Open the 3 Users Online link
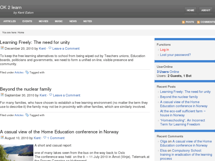 click(x=168, y=72)
